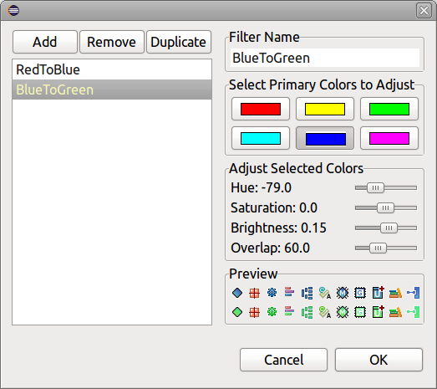The image size is (437, 389).
Task: Remove the selected filter
Action: 112,42
